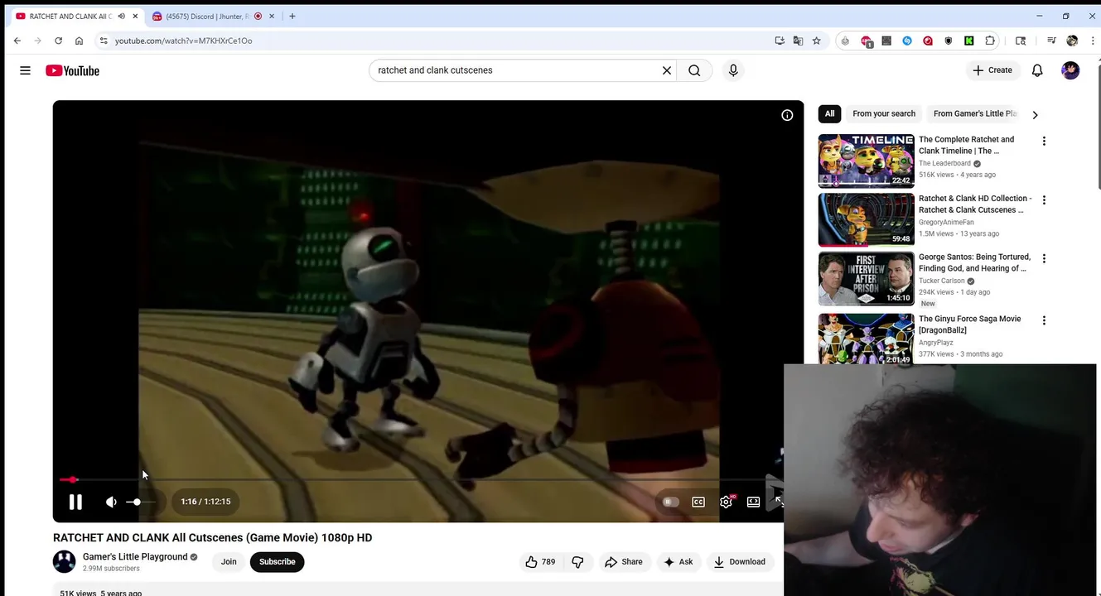Show more filter chips with the arrow

click(1035, 115)
